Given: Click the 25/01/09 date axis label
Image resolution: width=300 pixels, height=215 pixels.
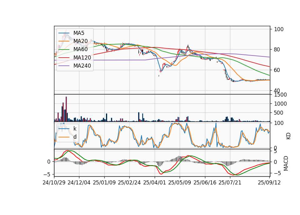Looking at the screenshot, I should click(x=104, y=183).
